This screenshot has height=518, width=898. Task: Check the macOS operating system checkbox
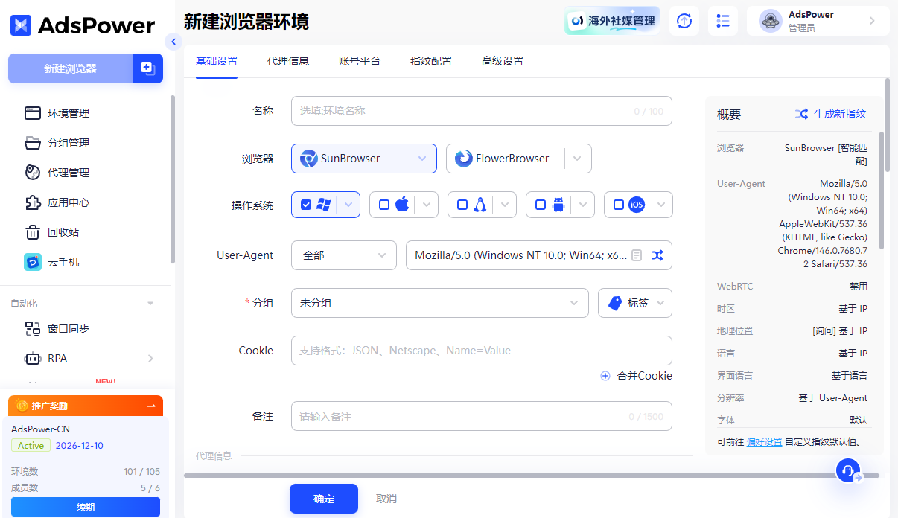point(384,205)
